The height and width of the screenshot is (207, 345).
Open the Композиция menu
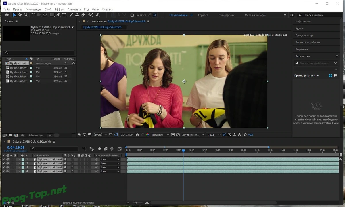[33, 10]
